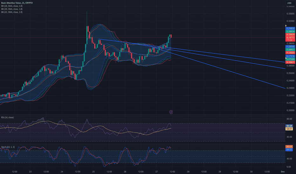Select the RSI (14, close) pane label
The image size is (296, 174).
pyautogui.click(x=7, y=117)
